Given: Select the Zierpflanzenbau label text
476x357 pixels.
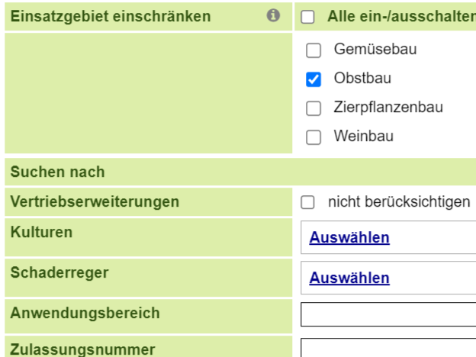Looking at the screenshot, I should click(388, 107).
